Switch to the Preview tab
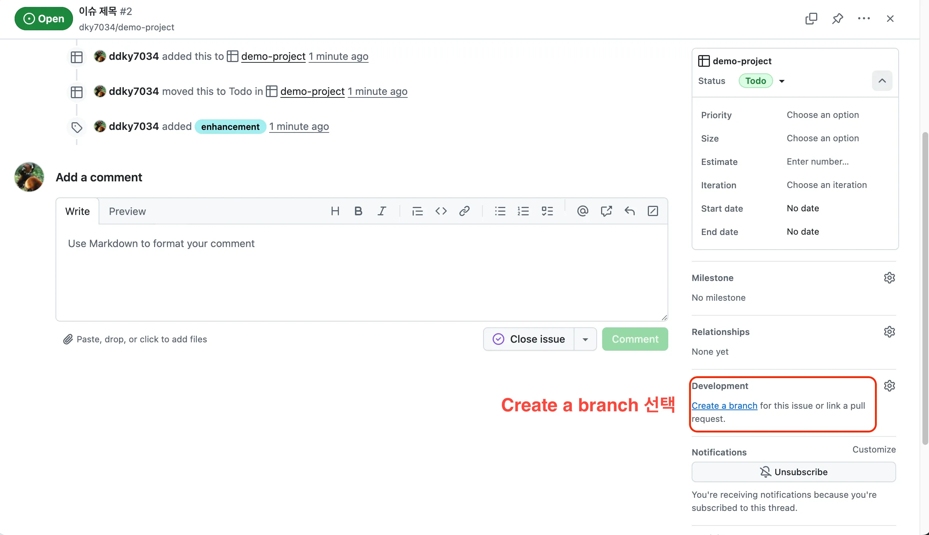 click(127, 211)
